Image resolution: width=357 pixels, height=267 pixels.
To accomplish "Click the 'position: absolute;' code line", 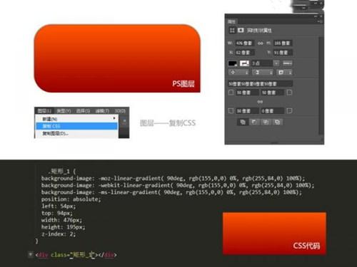I will pos(71,199).
